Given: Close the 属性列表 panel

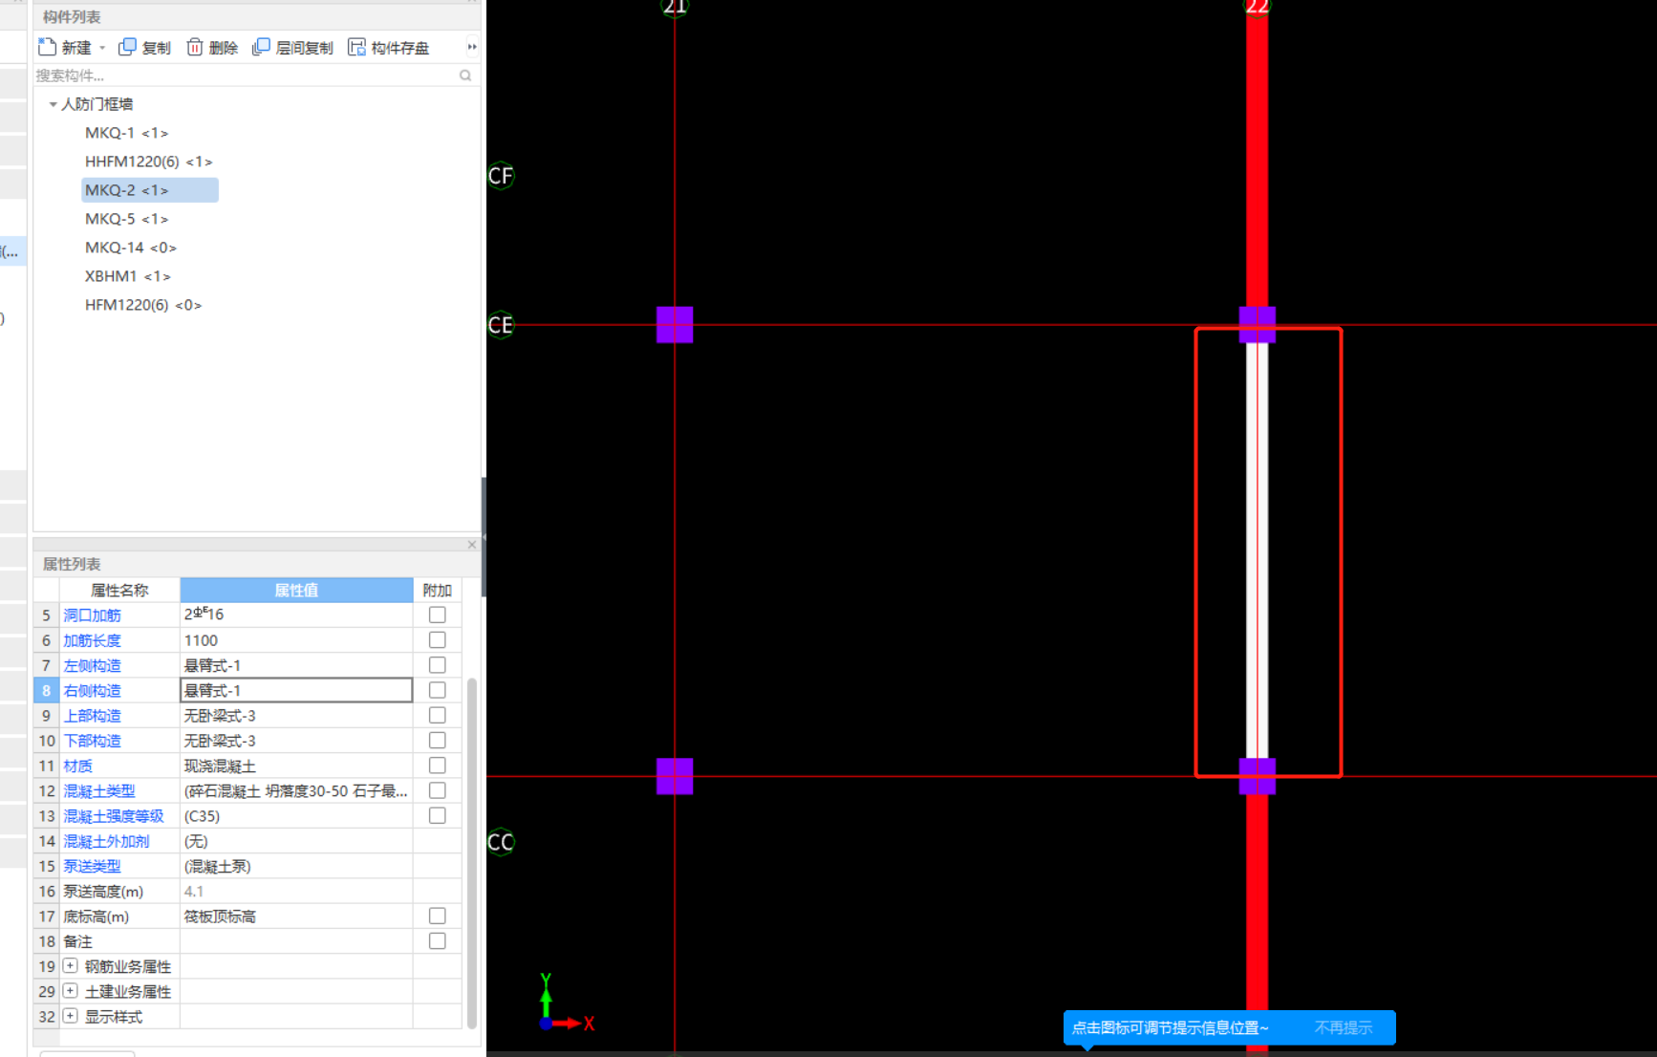Looking at the screenshot, I should pyautogui.click(x=471, y=545).
